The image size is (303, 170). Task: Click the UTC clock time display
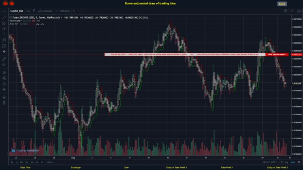[269, 162]
